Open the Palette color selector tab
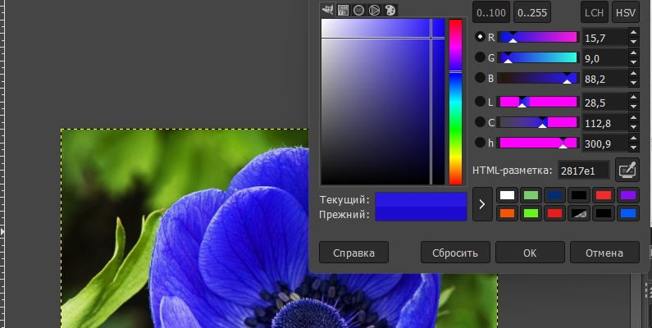Image resolution: width=652 pixels, height=328 pixels. click(390, 10)
